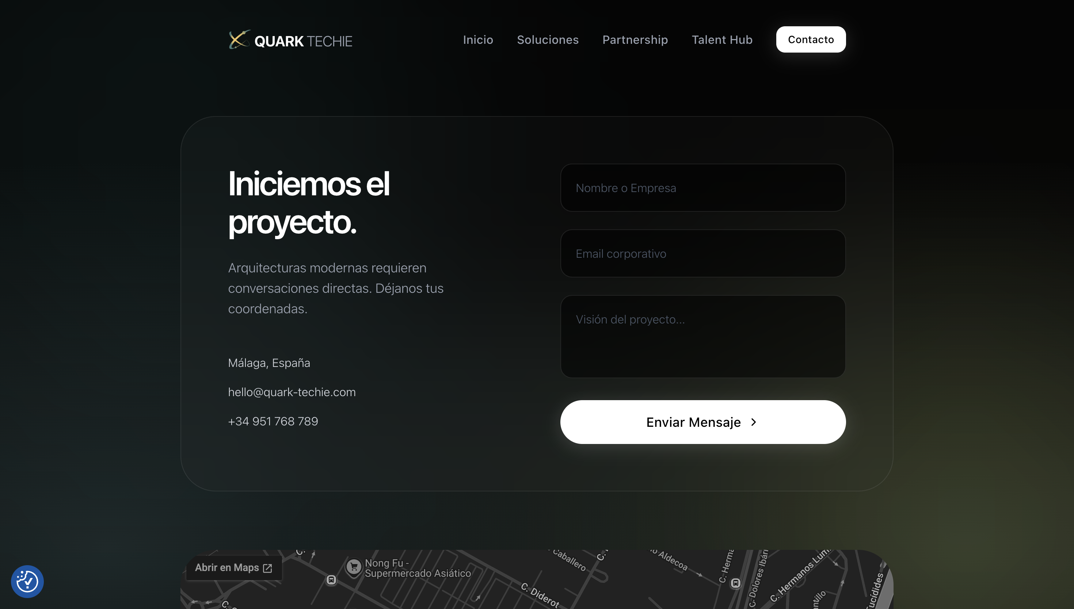
Task: Click the C. Diderot street label on map
Action: click(x=540, y=595)
